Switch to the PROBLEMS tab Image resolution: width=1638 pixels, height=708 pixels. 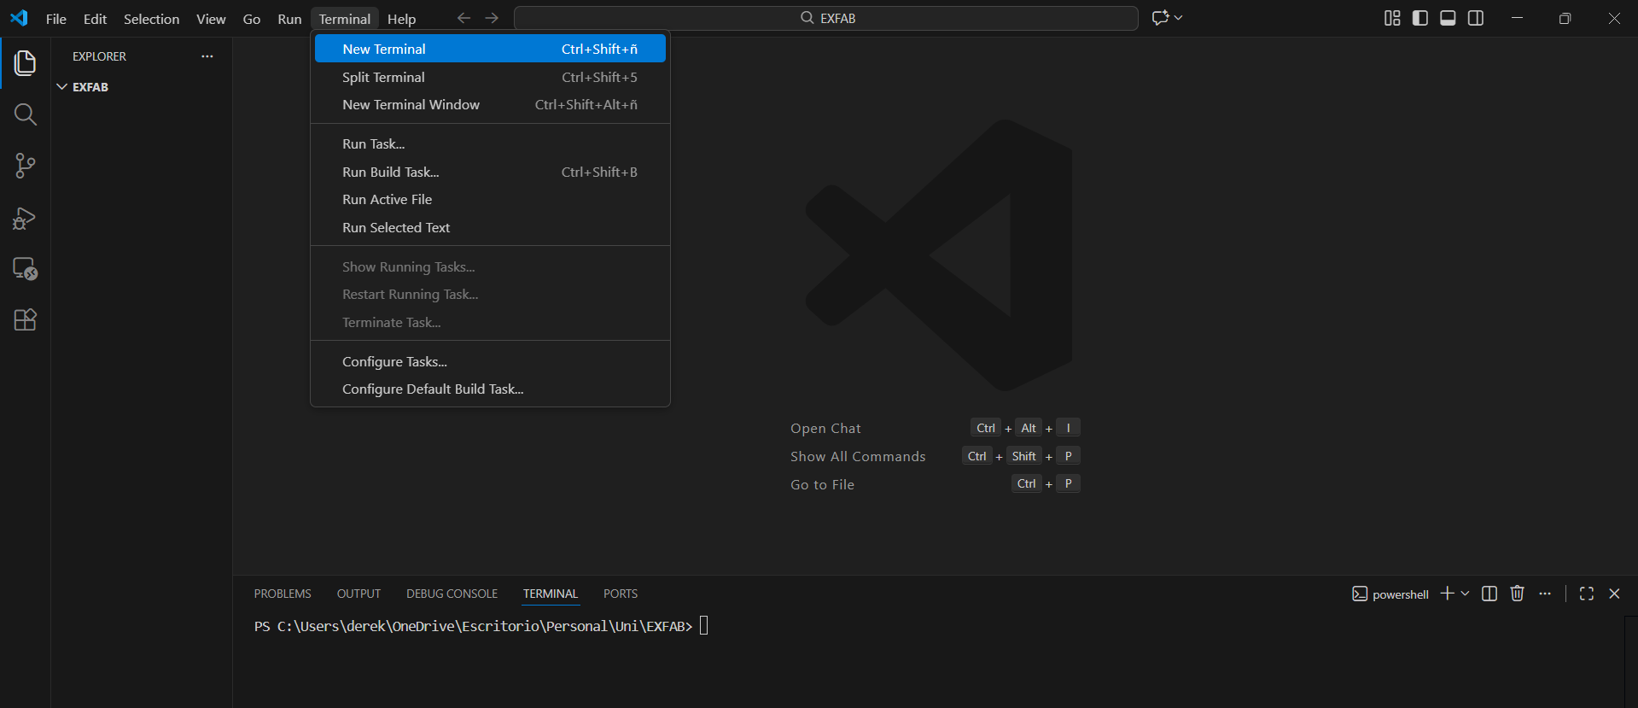point(283,594)
